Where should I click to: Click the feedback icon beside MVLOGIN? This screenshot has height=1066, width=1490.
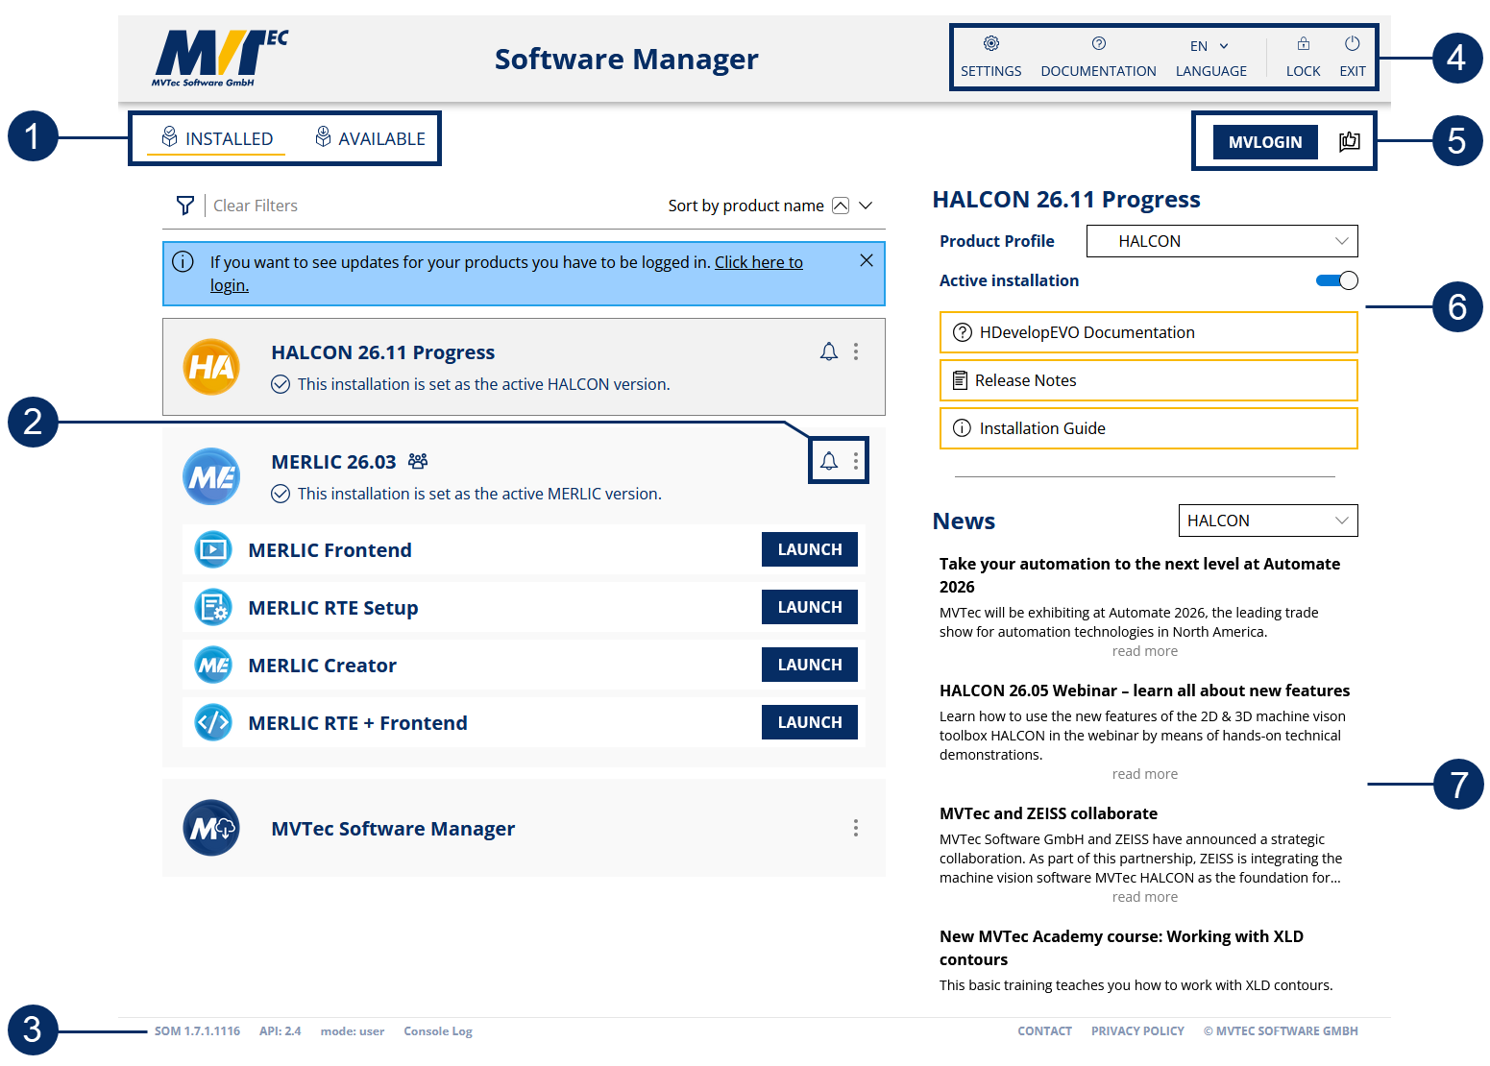click(1349, 141)
